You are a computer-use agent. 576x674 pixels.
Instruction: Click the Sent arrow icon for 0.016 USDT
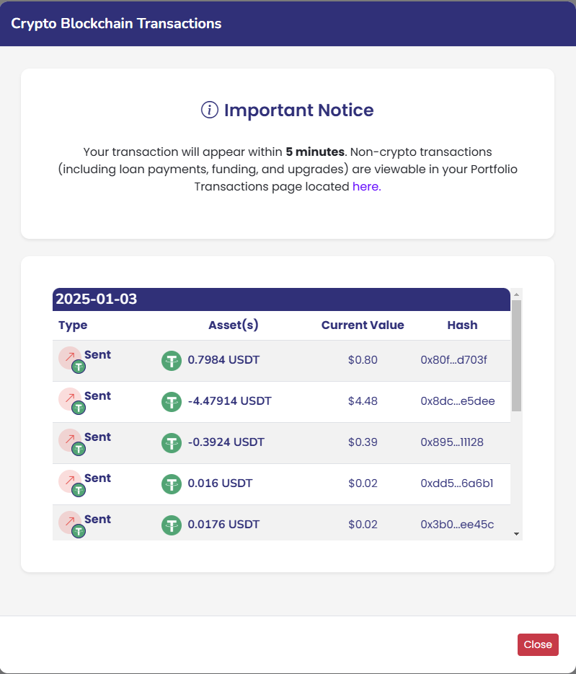click(70, 481)
